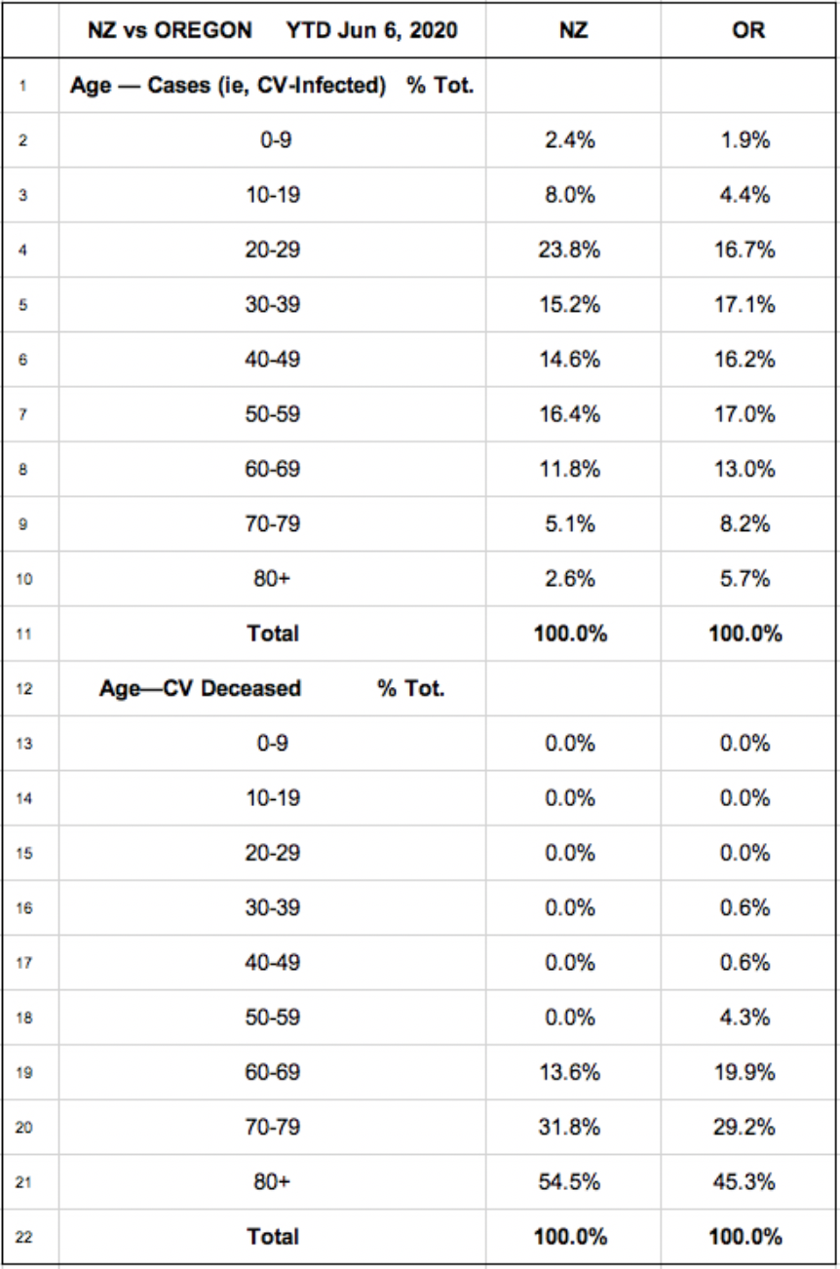
Task: Select the 40-49 age label in row 6
Action: 273,360
